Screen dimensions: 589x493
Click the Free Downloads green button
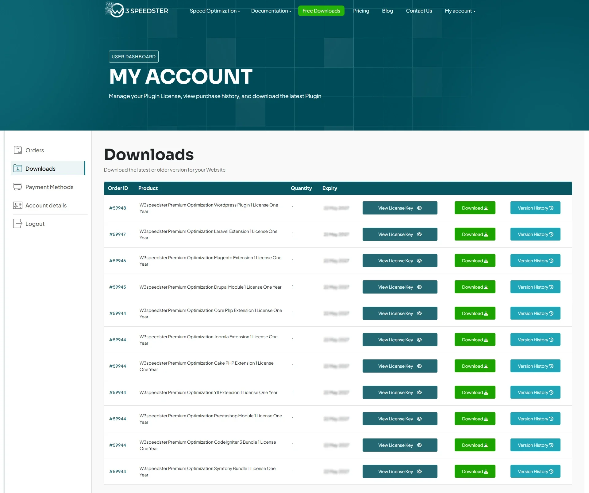321,11
